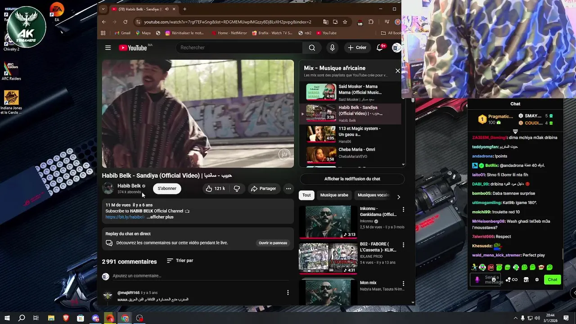Screen dimensions: 576x324
Task: Open menu for Inkonnu - Genkidama suggestion
Action: tap(403, 209)
